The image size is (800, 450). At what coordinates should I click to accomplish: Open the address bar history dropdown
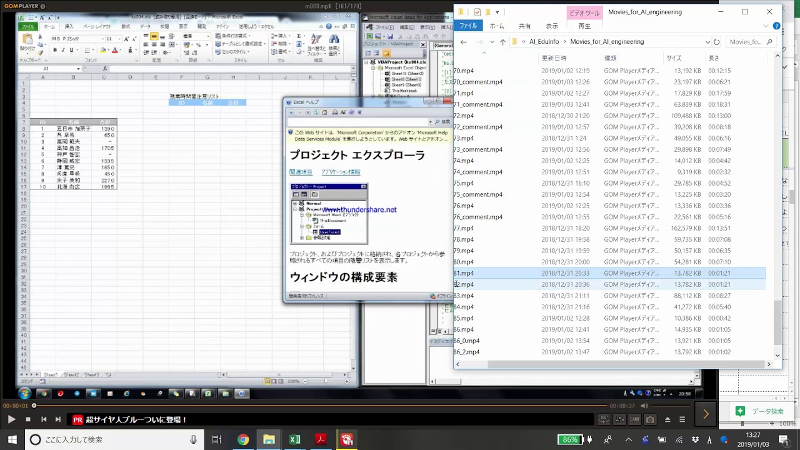click(x=707, y=42)
